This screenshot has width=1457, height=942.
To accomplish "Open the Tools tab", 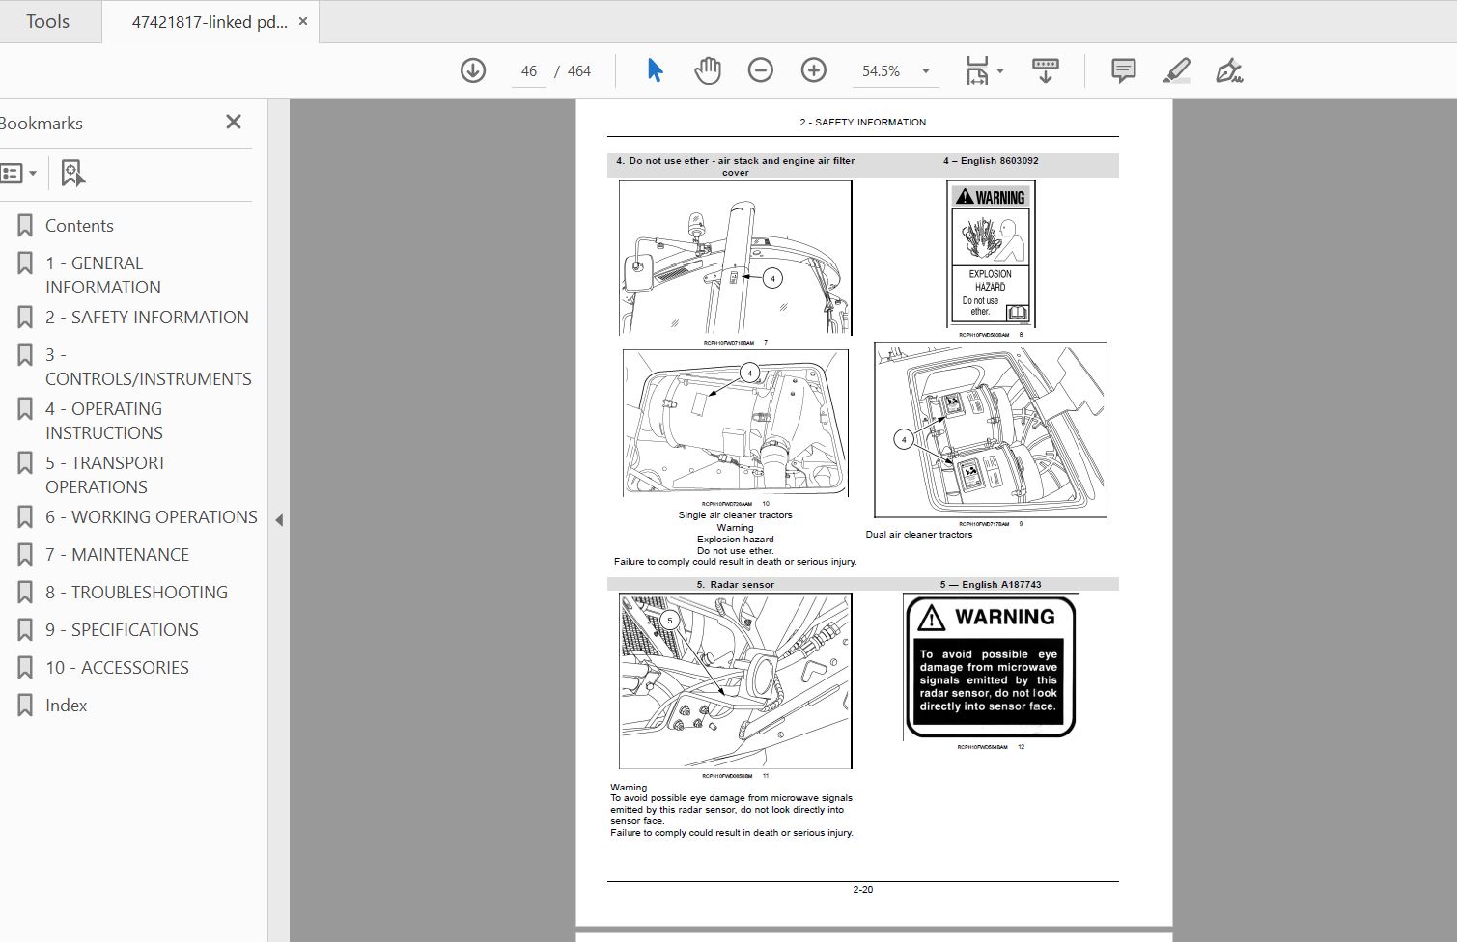I will click(47, 21).
